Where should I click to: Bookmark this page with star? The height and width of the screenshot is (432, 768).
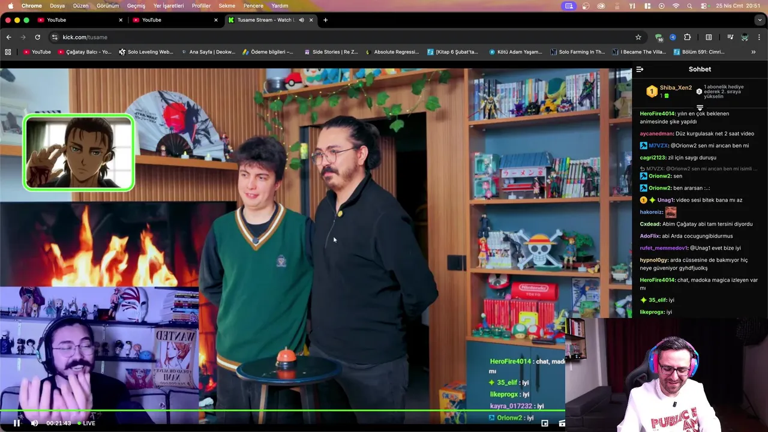[638, 37]
